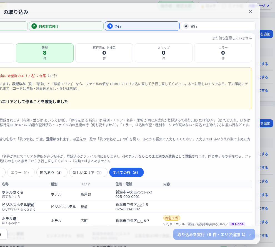The height and width of the screenshot is (247, 275).
Task: Click the 同名 1 件 badge
Action: [172, 218]
